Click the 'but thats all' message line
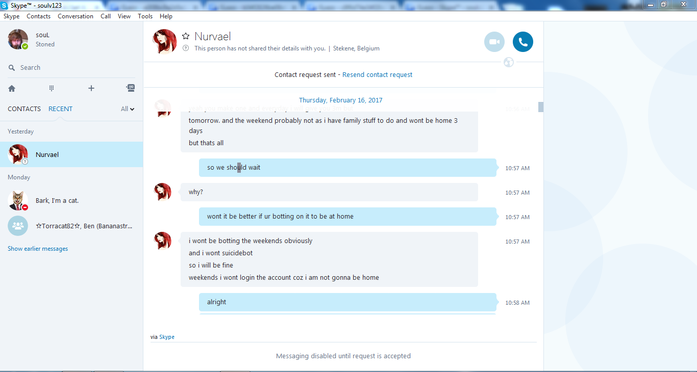697x372 pixels. coord(206,143)
